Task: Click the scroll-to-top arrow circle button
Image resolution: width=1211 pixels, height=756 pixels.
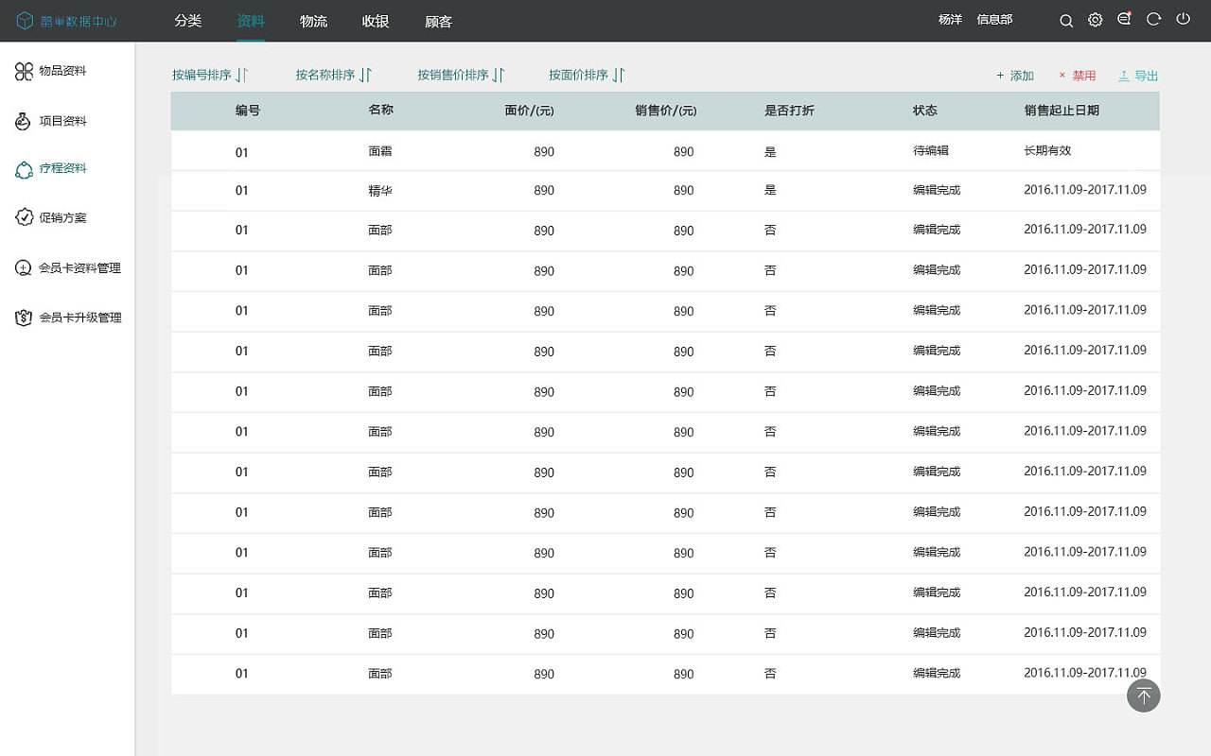Action: pos(1143,696)
